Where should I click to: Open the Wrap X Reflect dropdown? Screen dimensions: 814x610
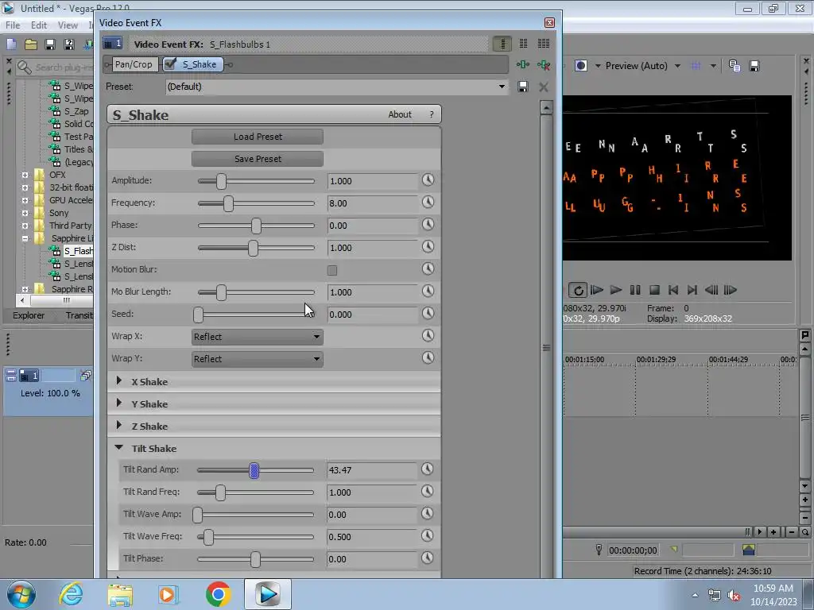pos(257,337)
